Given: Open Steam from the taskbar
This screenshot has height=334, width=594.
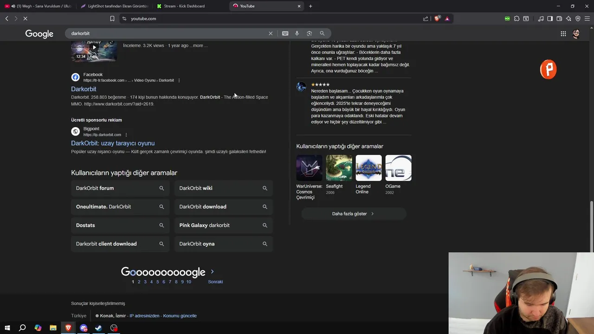Looking at the screenshot, I should coord(98,328).
